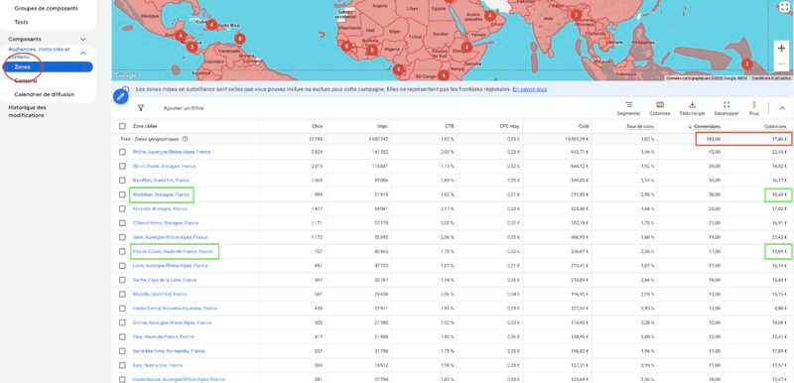Open Calendrier de diffusion page
794x383 pixels.
click(45, 94)
